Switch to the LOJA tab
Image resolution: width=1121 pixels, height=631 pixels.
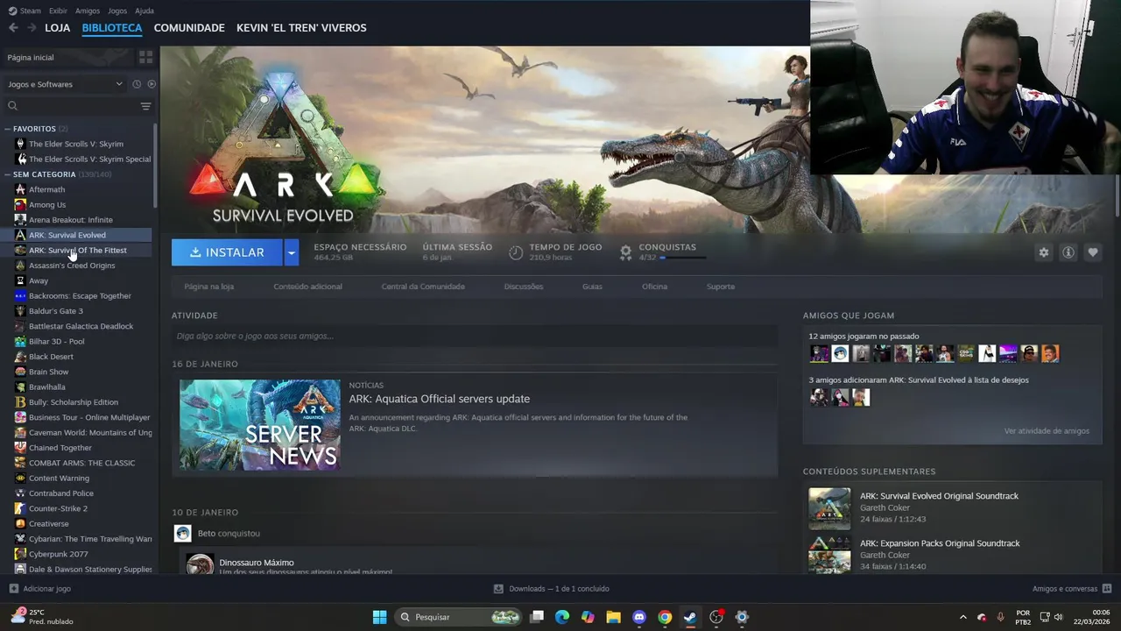pos(58,28)
